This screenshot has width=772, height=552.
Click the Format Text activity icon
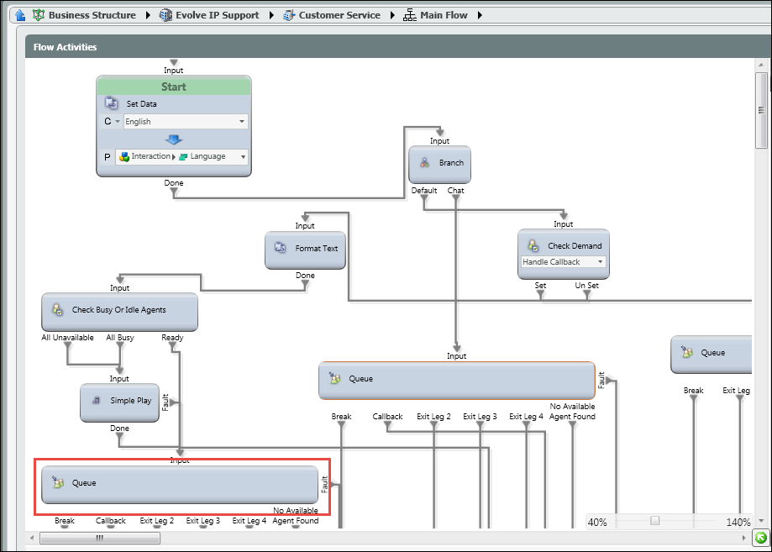(x=281, y=249)
